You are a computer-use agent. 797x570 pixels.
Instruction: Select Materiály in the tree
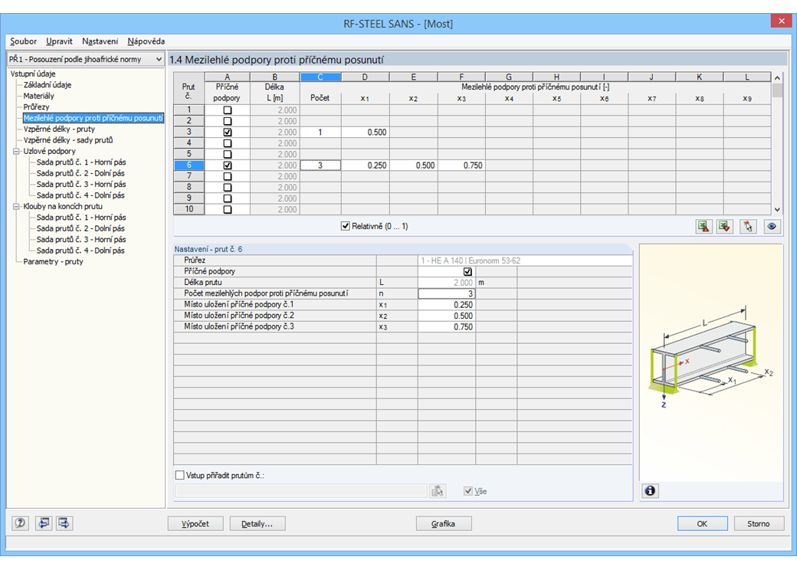pos(38,96)
